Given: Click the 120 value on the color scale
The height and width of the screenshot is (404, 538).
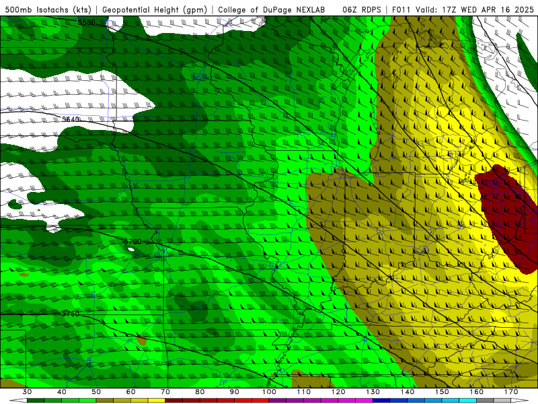Looking at the screenshot, I should coord(338,392).
